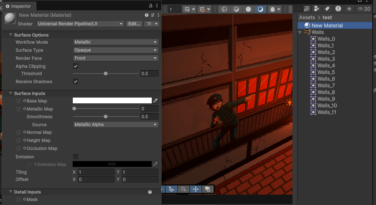Image resolution: width=376 pixels, height=205 pixels.
Task: Click the favorites star icon
Action: [349, 9]
